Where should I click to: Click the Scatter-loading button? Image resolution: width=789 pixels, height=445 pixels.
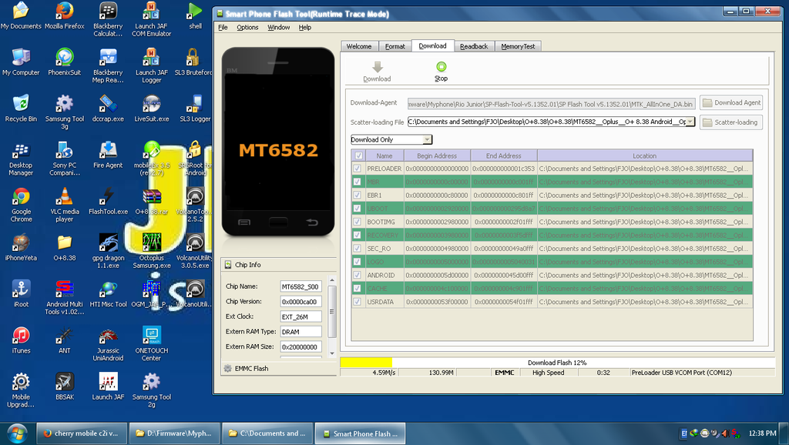731,122
